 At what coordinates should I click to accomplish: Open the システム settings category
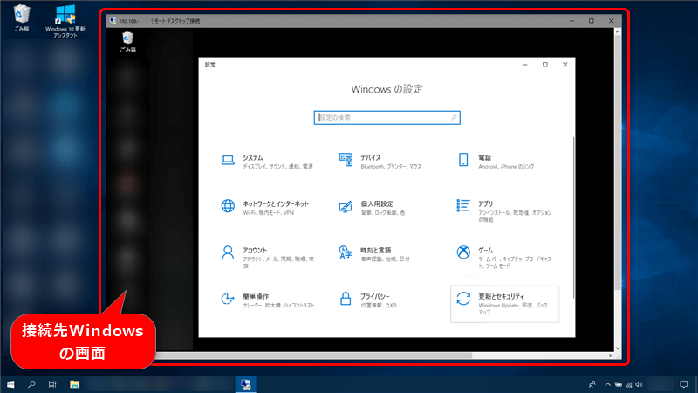pos(253,161)
